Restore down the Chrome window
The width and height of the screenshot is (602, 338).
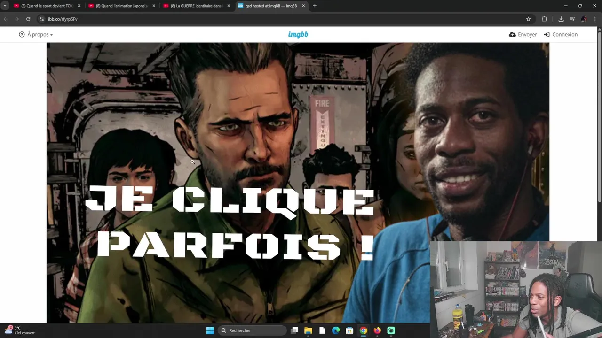[x=580, y=6]
